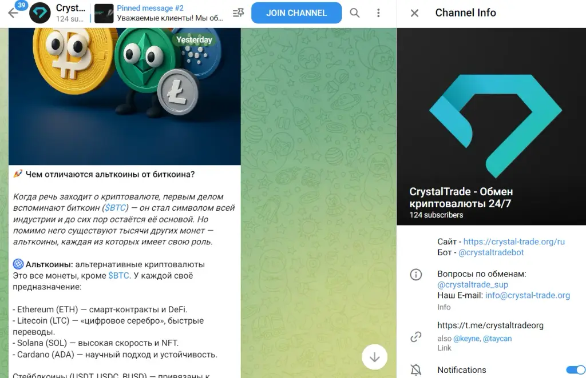Open the crypto coins post image

pyautogui.click(x=124, y=96)
